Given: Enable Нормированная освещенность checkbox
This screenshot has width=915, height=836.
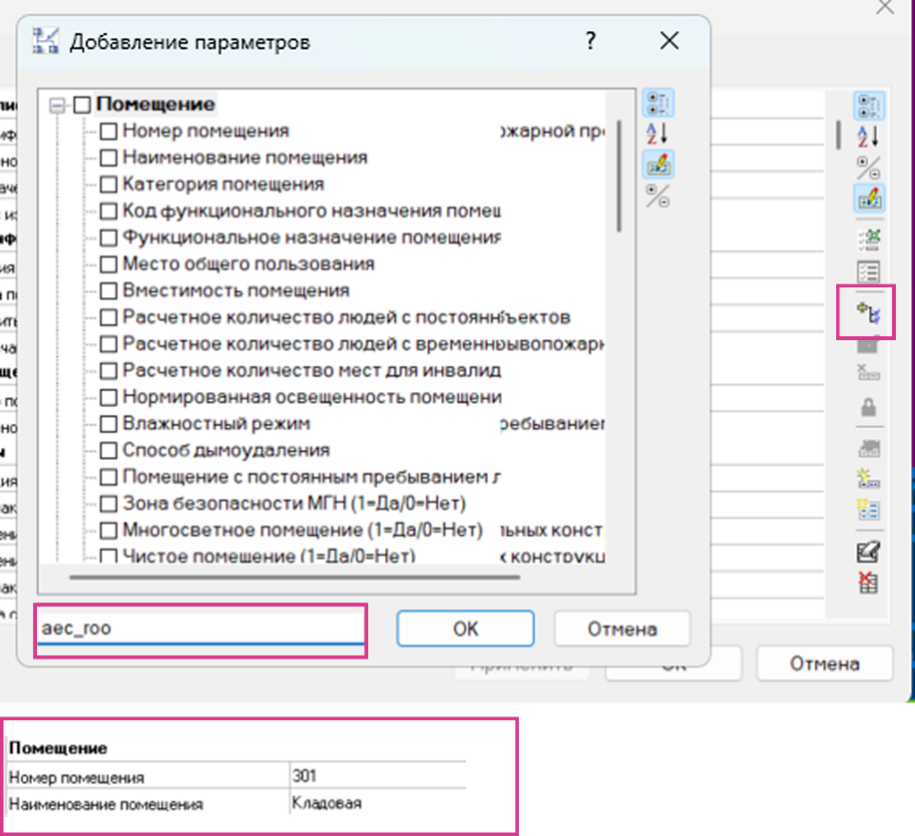Looking at the screenshot, I should (109, 397).
